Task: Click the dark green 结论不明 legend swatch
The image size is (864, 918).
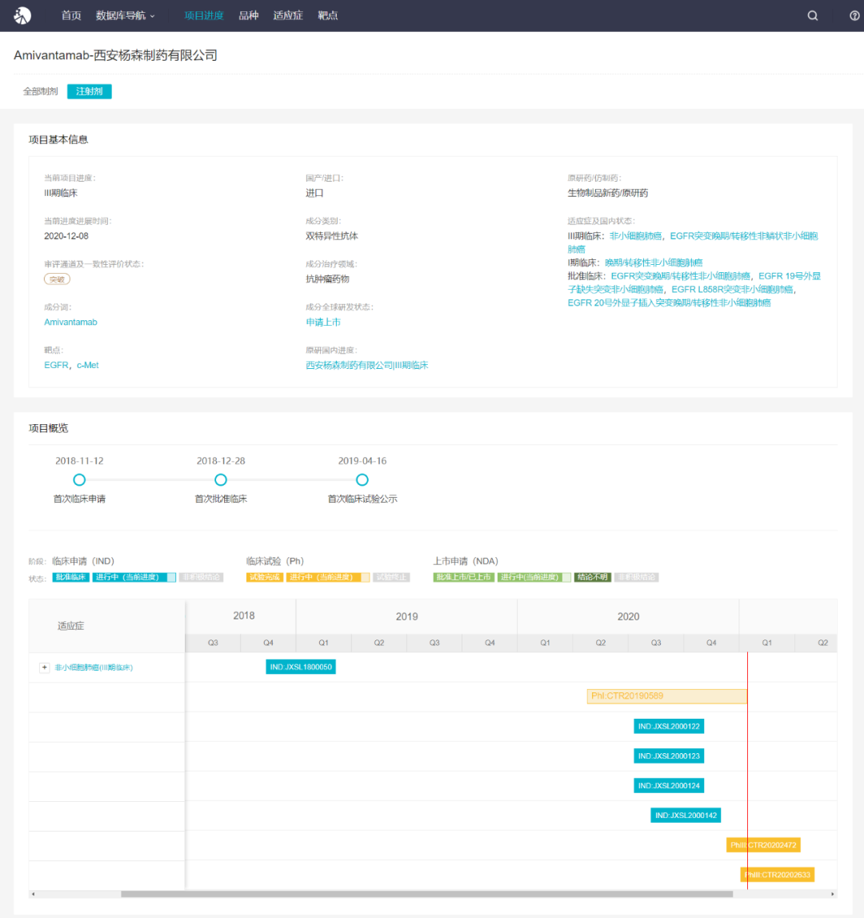Action: click(592, 577)
